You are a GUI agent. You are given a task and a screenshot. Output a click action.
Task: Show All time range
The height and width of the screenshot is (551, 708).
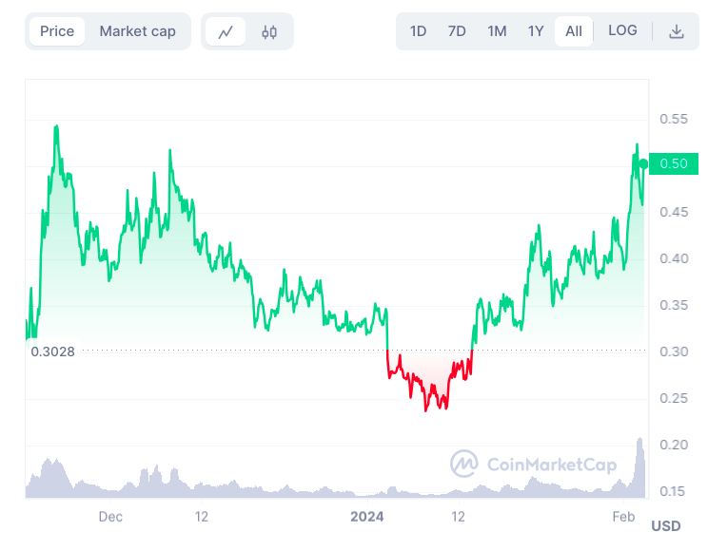pyautogui.click(x=574, y=31)
